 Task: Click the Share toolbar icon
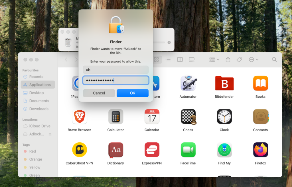click(228, 59)
